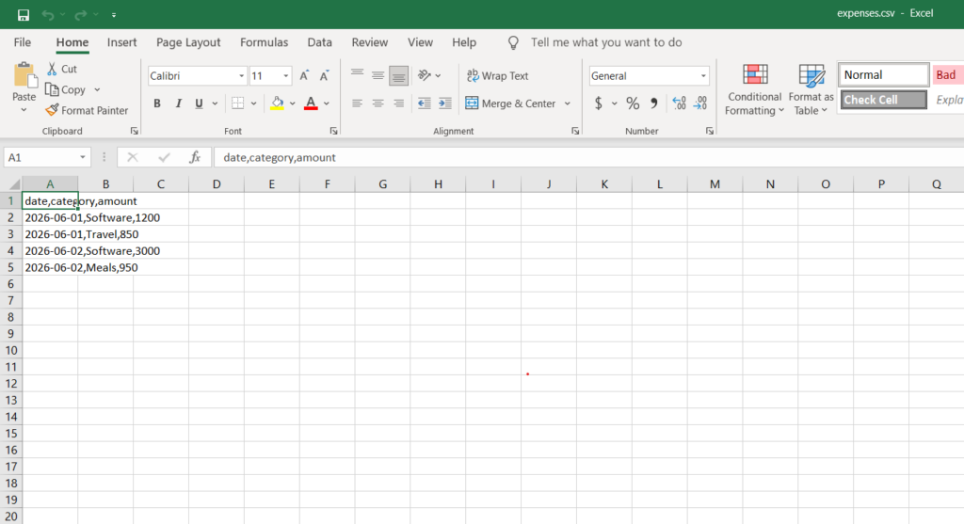The image size is (964, 524).
Task: Open the Page Layout tab
Action: (x=188, y=42)
